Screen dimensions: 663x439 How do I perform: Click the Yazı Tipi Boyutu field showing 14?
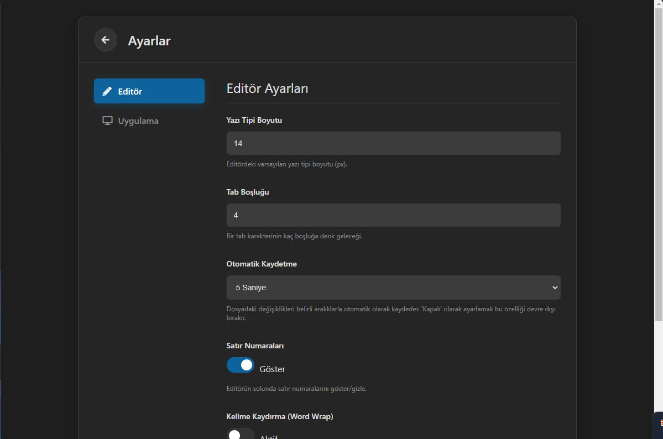[x=393, y=143]
